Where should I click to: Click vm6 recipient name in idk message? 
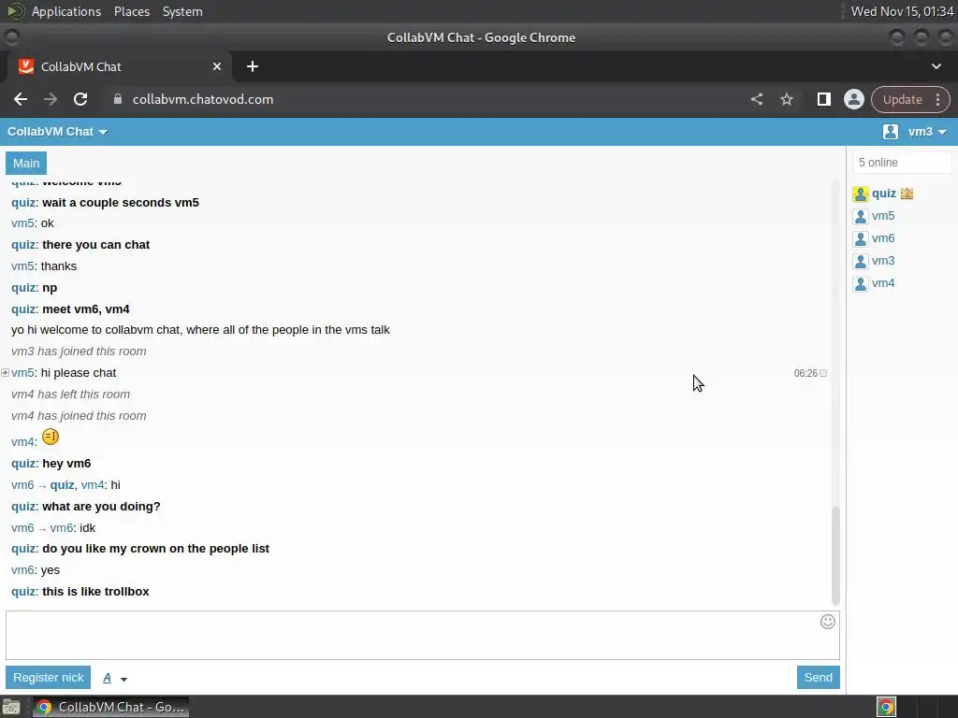click(x=61, y=528)
